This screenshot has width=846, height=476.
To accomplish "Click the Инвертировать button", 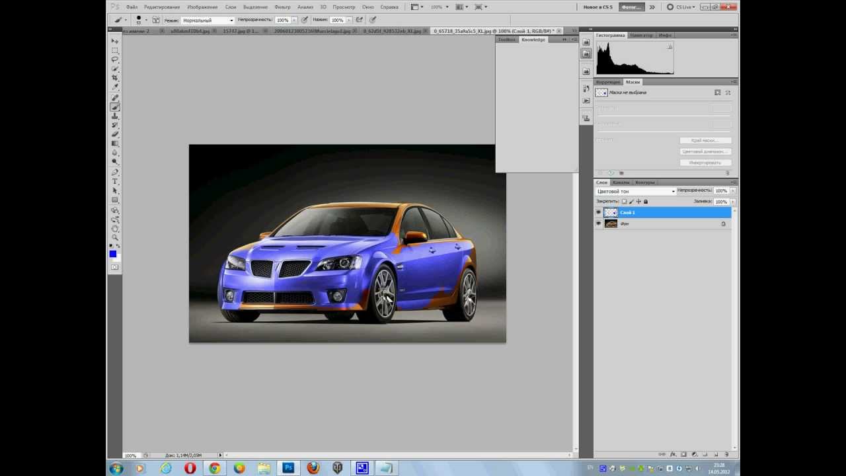I will [x=705, y=163].
